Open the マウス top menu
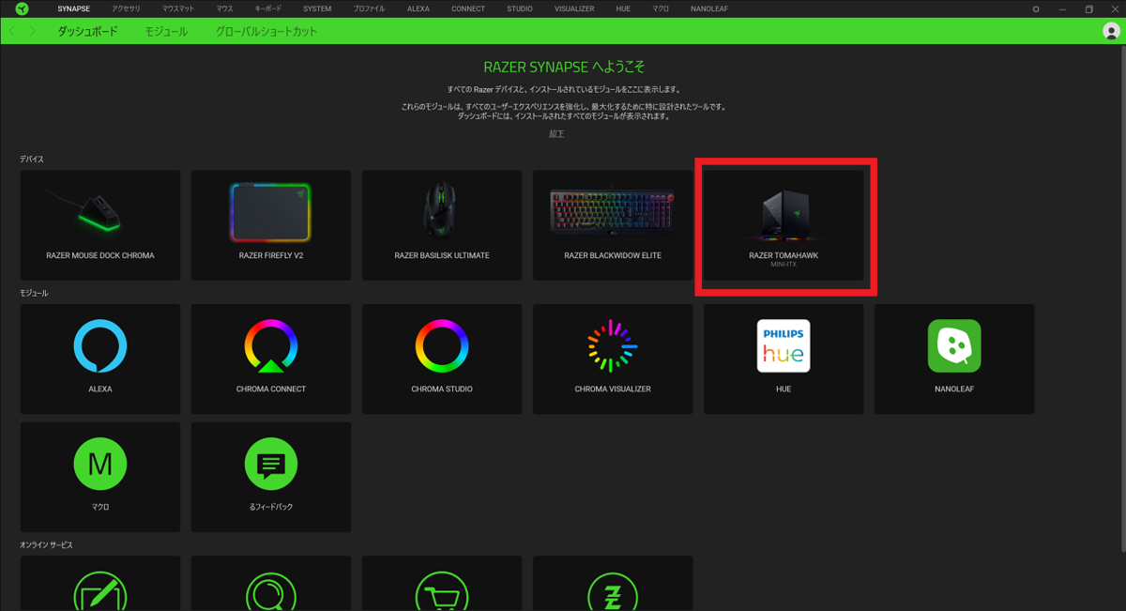This screenshot has height=611, width=1126. [224, 8]
